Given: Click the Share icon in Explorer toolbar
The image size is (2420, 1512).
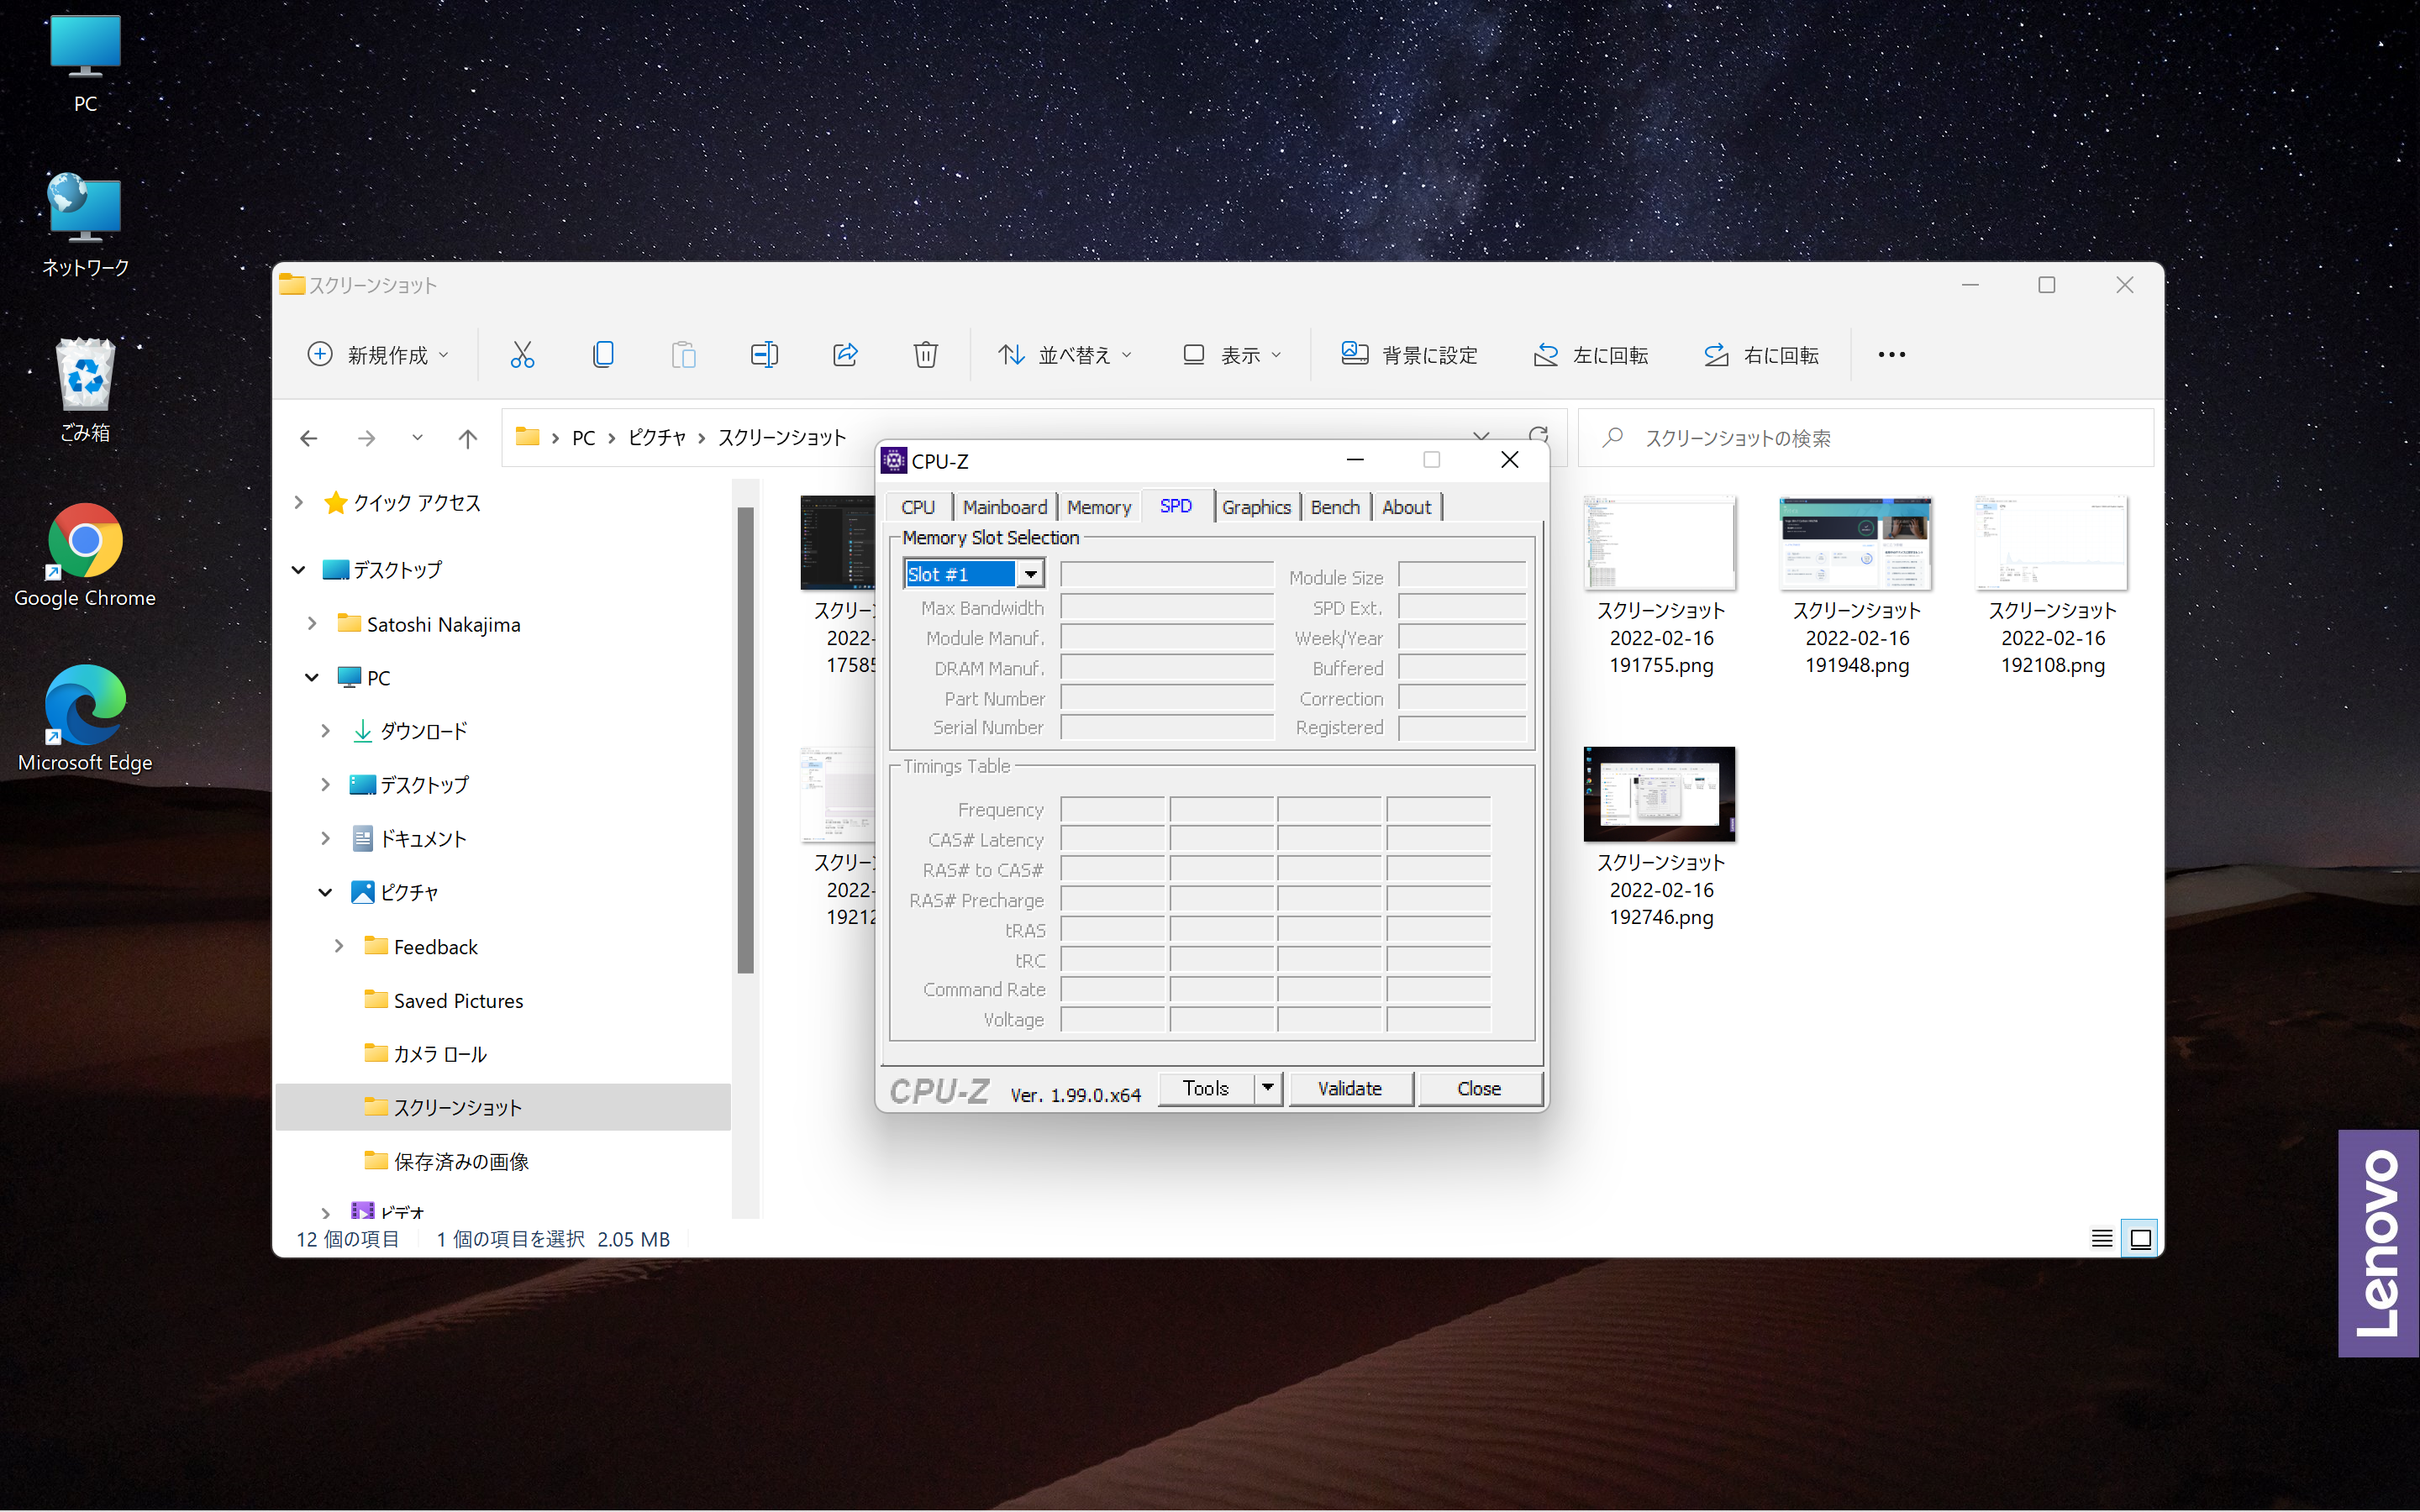Looking at the screenshot, I should [x=845, y=354].
